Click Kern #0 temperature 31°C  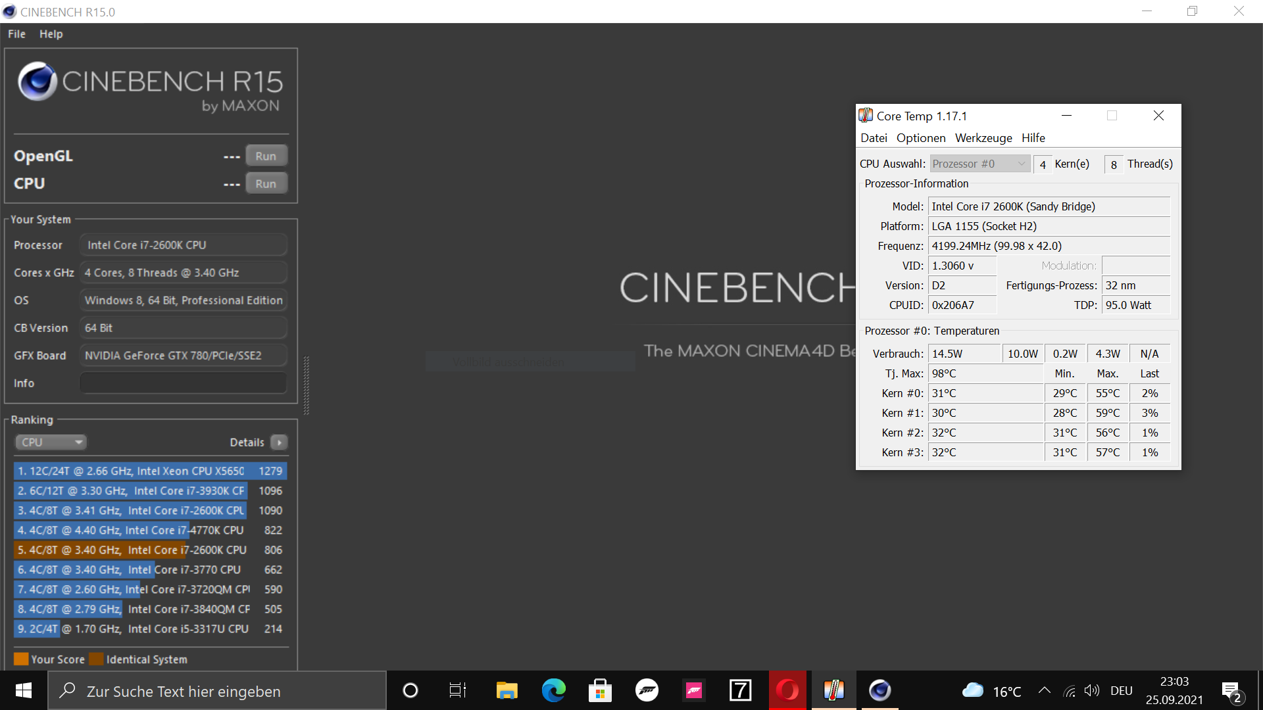(985, 393)
